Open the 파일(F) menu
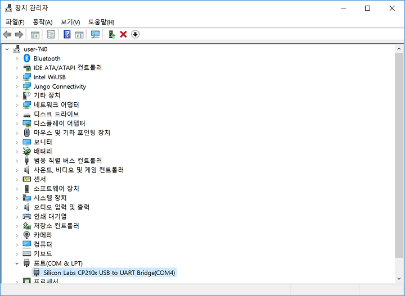This screenshot has height=296, width=405. point(15,22)
